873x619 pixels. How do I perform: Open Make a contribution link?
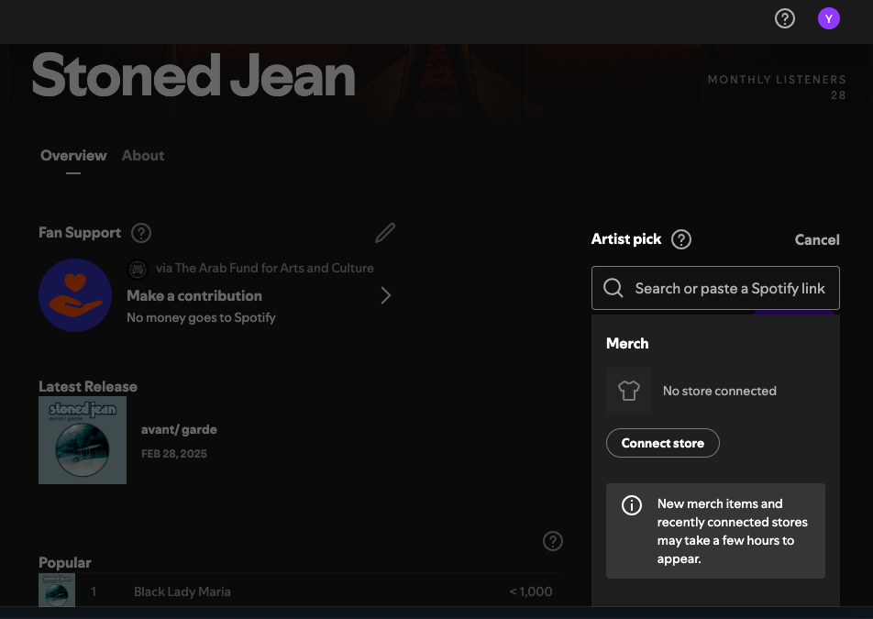[x=194, y=295]
